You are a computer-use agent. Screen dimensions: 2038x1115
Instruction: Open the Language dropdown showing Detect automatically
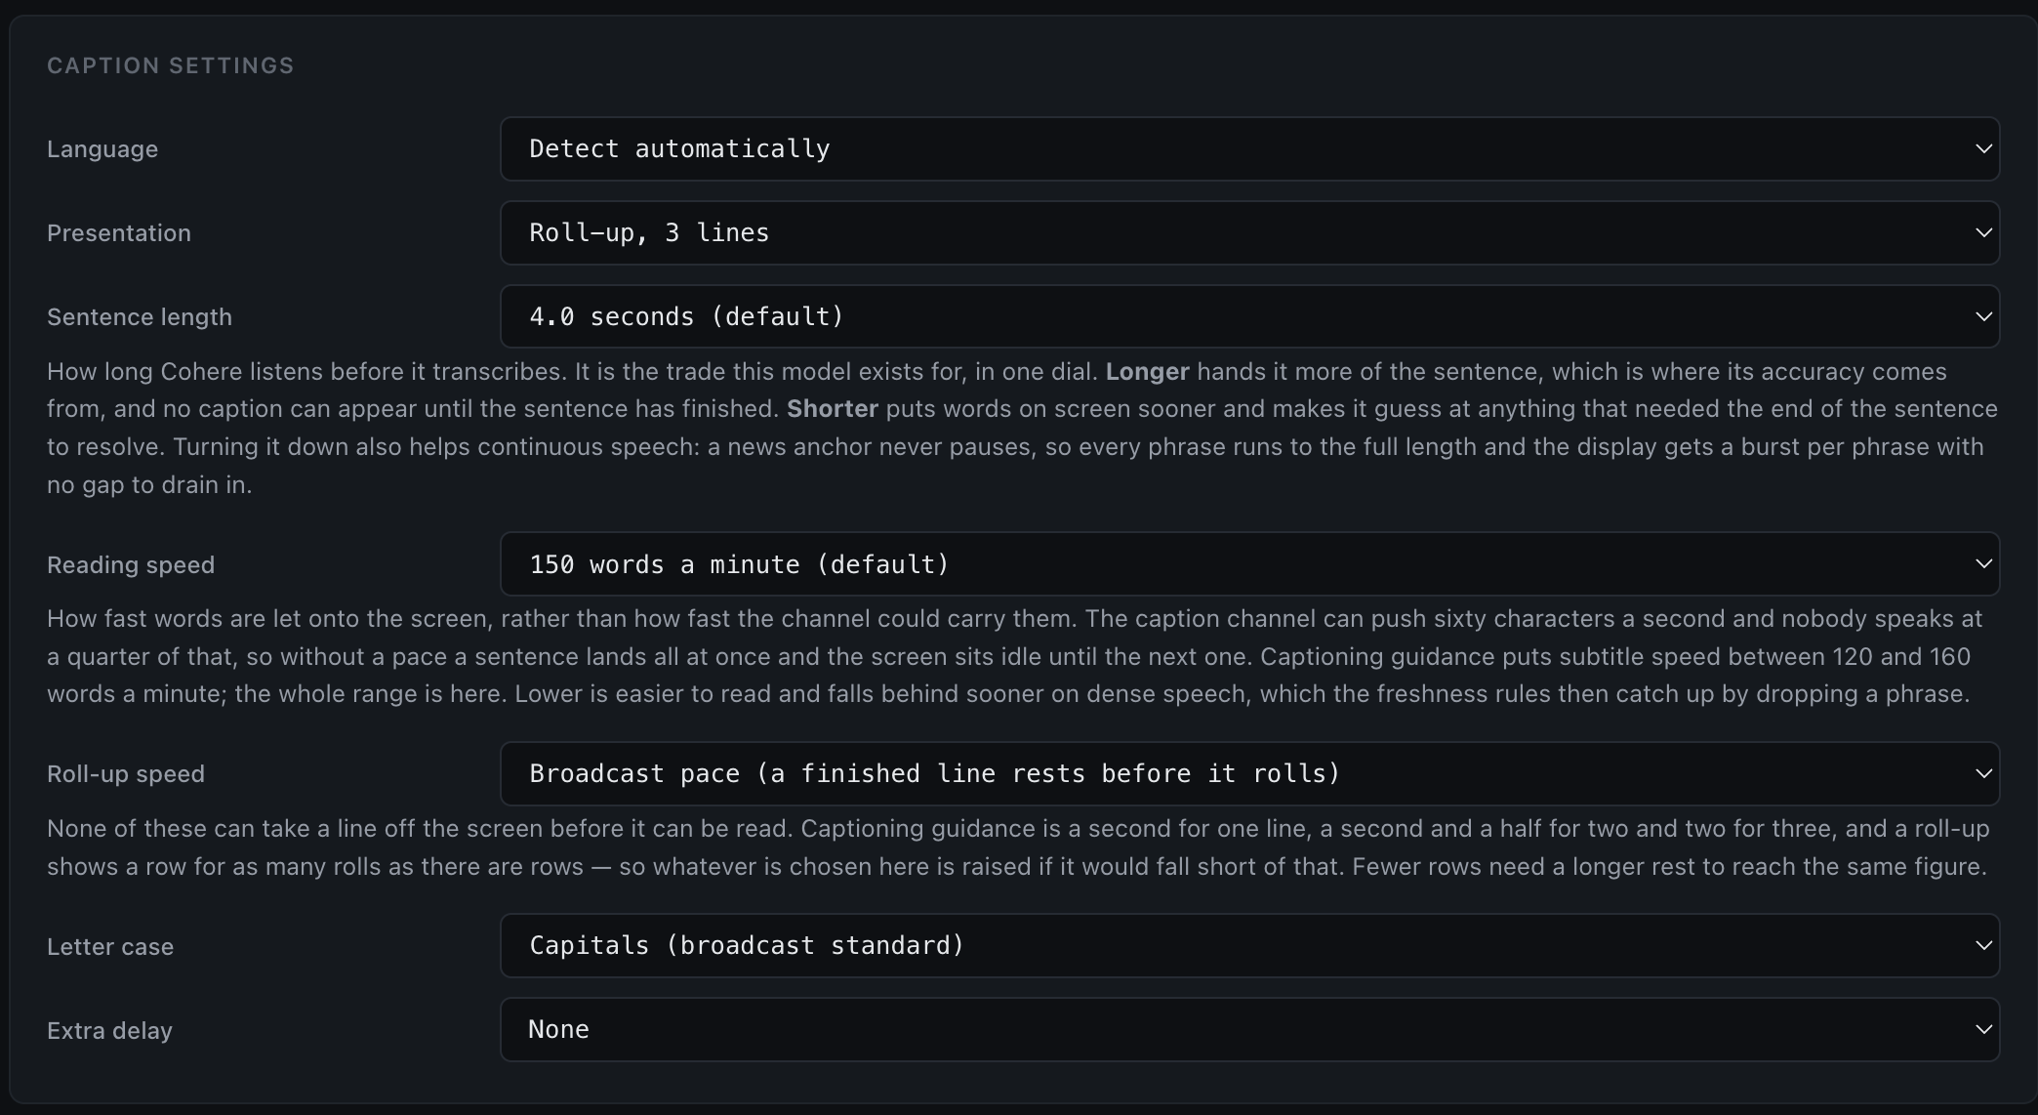pos(1249,148)
